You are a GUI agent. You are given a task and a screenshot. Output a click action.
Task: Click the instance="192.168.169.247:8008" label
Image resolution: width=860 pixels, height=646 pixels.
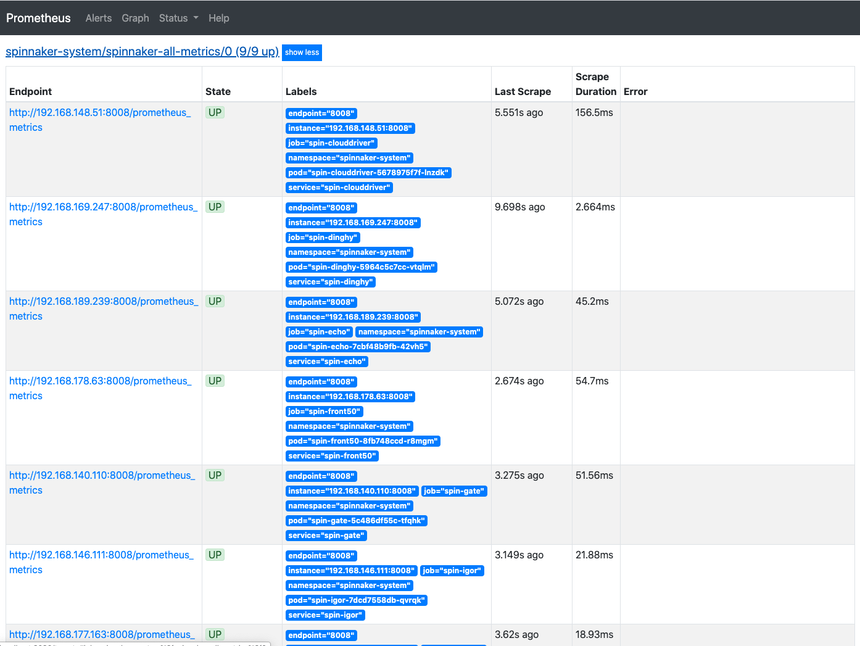(x=353, y=223)
